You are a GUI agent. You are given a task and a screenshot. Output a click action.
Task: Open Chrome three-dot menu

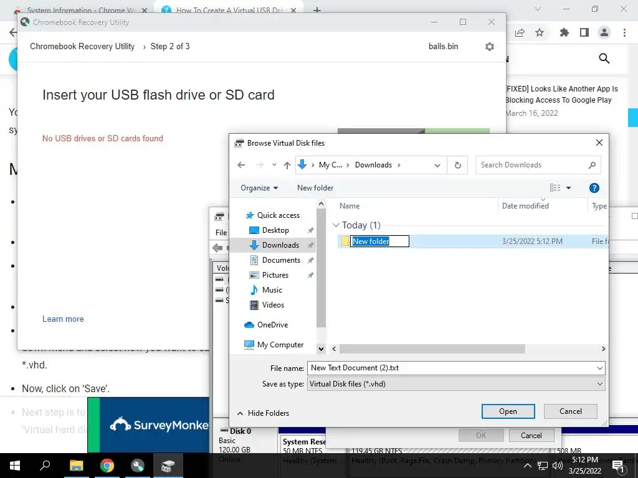pyautogui.click(x=624, y=32)
